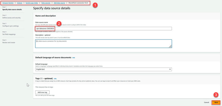This screenshot has height=106, width=222.
Task: Select the SharePoint connector V2.0 breadcrumb text
Action: click(x=78, y=3)
